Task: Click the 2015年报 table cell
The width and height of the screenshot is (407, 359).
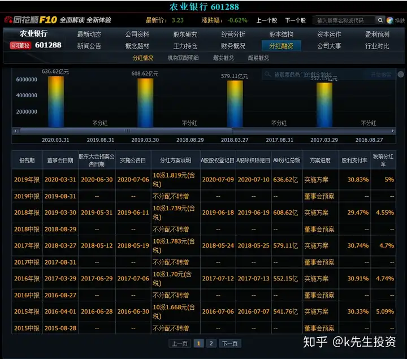Action: [27, 312]
